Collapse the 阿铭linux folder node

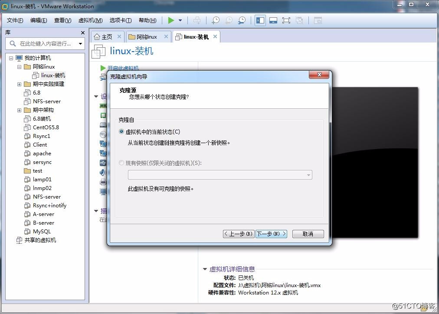[x=20, y=67]
